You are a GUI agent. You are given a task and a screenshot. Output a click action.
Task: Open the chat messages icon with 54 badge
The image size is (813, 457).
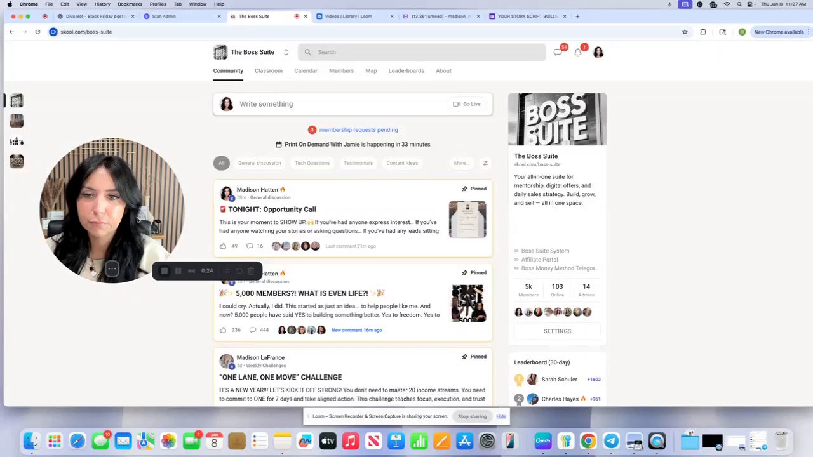tap(558, 53)
